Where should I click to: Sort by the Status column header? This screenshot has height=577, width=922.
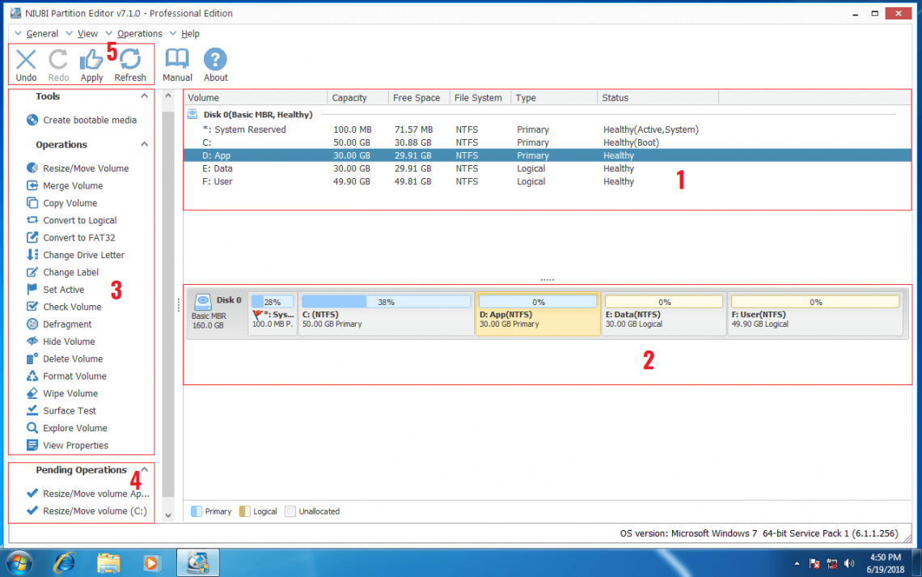(658, 98)
